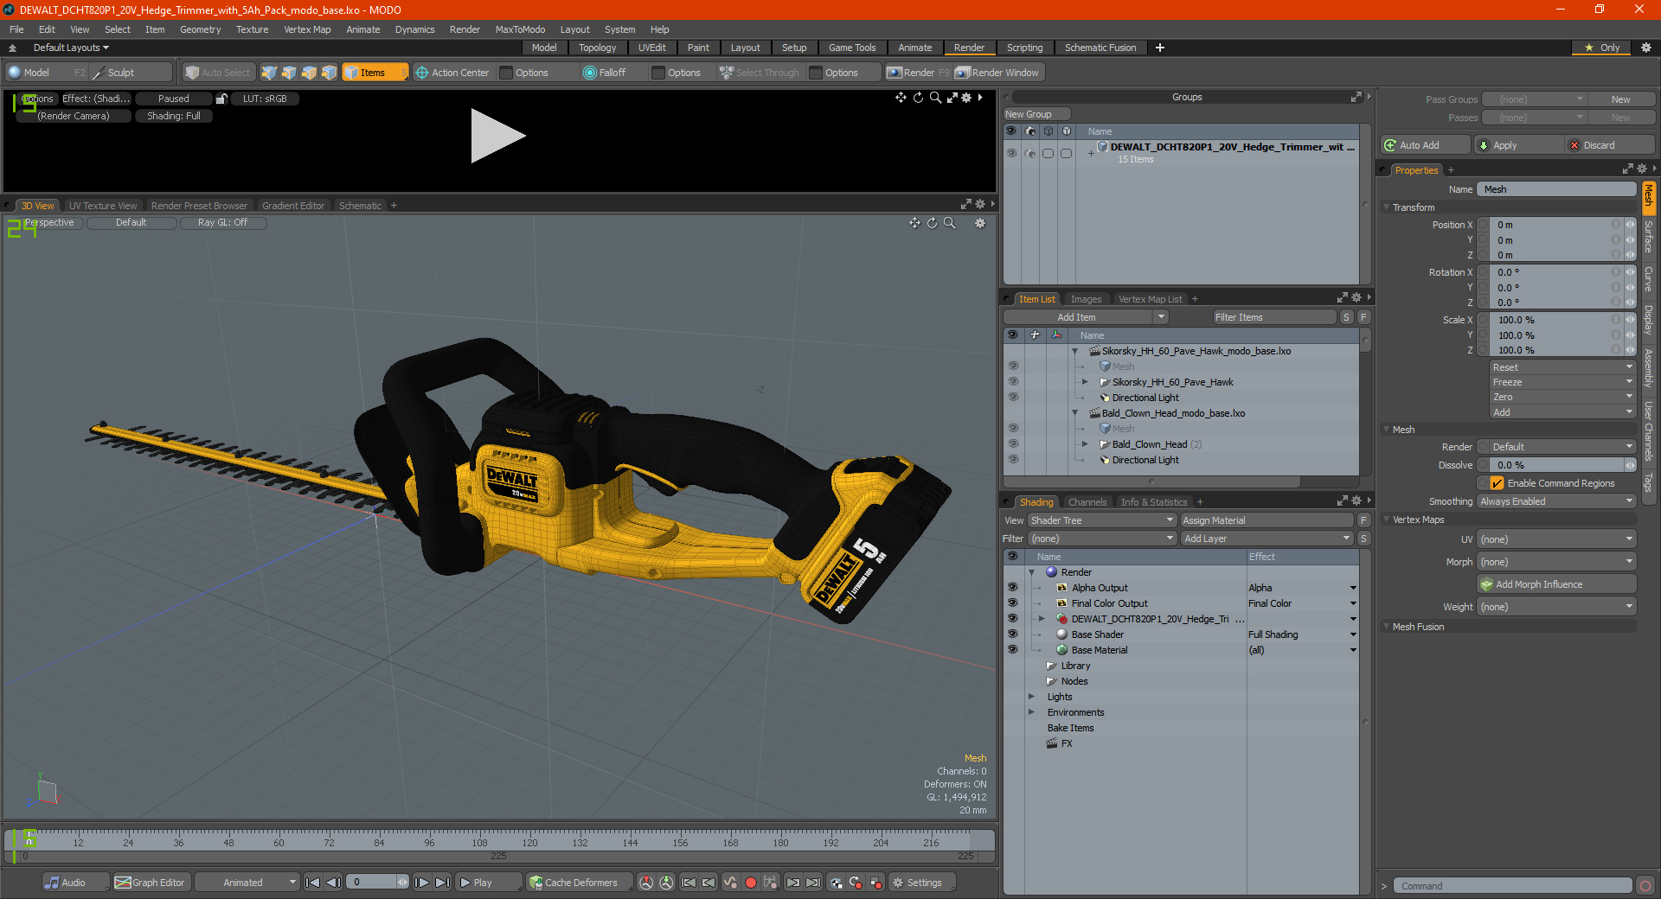The image size is (1661, 899).
Task: Open Animated dropdown in timeline bar
Action: point(247,883)
